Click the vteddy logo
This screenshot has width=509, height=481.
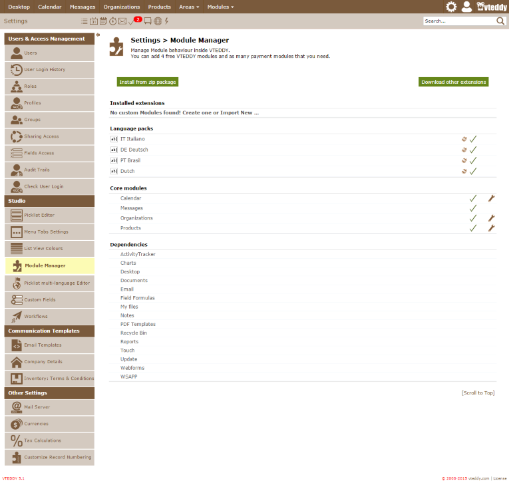pos(492,7)
